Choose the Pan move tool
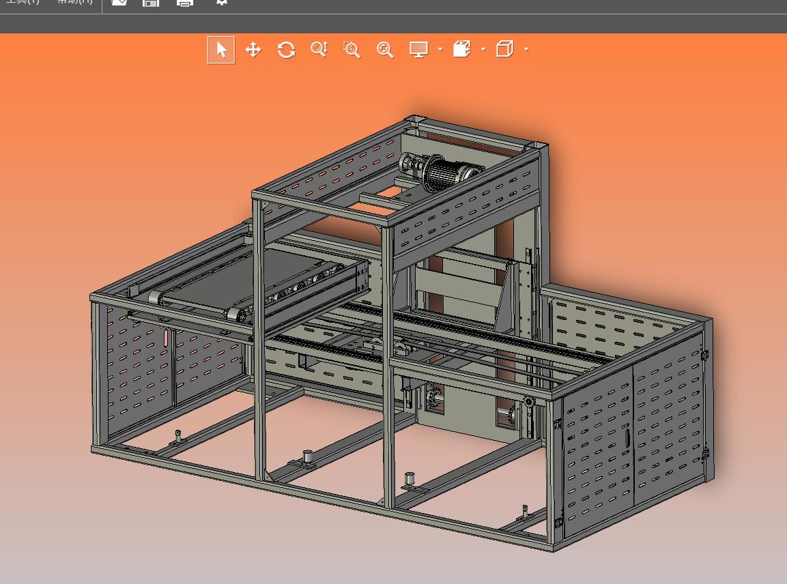787x584 pixels. 253,50
